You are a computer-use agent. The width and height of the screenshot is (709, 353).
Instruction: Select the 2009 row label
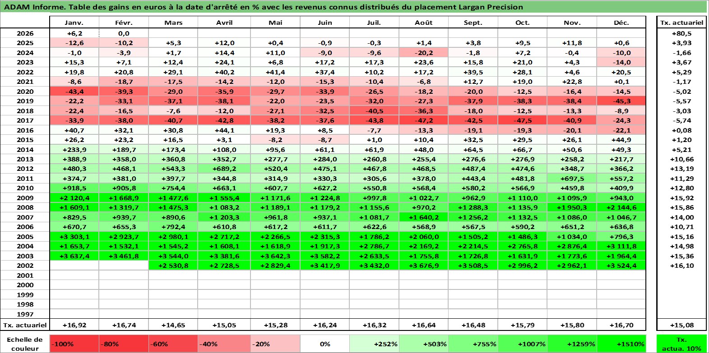click(25, 198)
